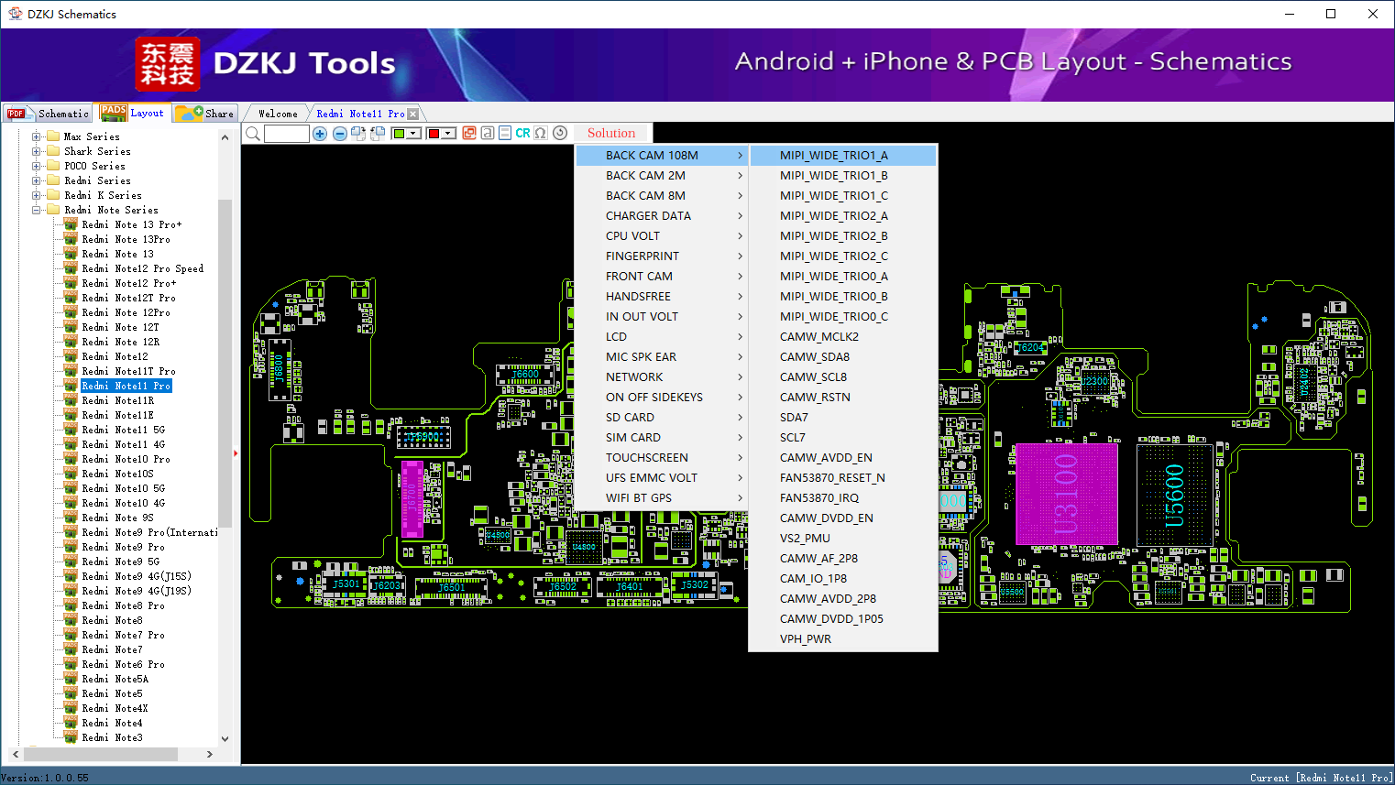Click the magnifier search icon in the toolbar
The image size is (1395, 785).
pyautogui.click(x=253, y=134)
